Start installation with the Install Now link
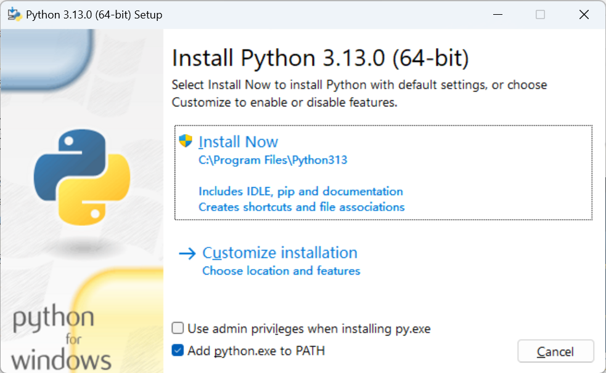The image size is (606, 373). point(239,142)
